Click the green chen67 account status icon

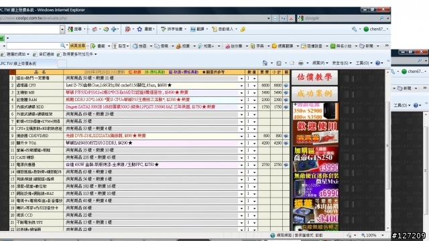coord(366,29)
